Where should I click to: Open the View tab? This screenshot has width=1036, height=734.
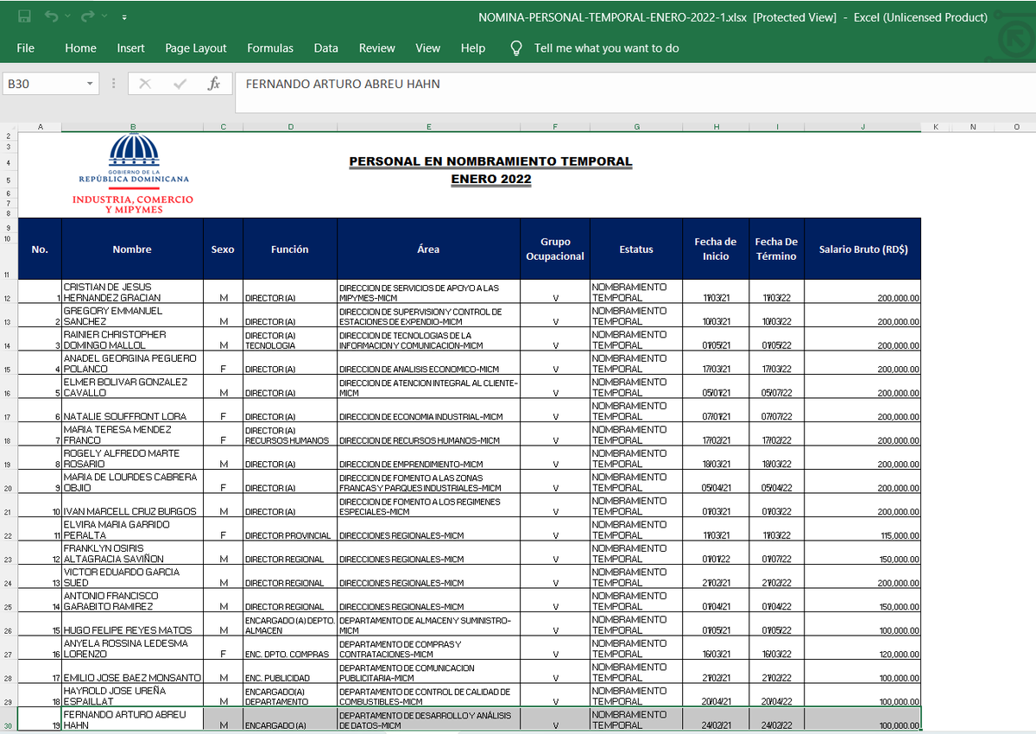point(428,48)
